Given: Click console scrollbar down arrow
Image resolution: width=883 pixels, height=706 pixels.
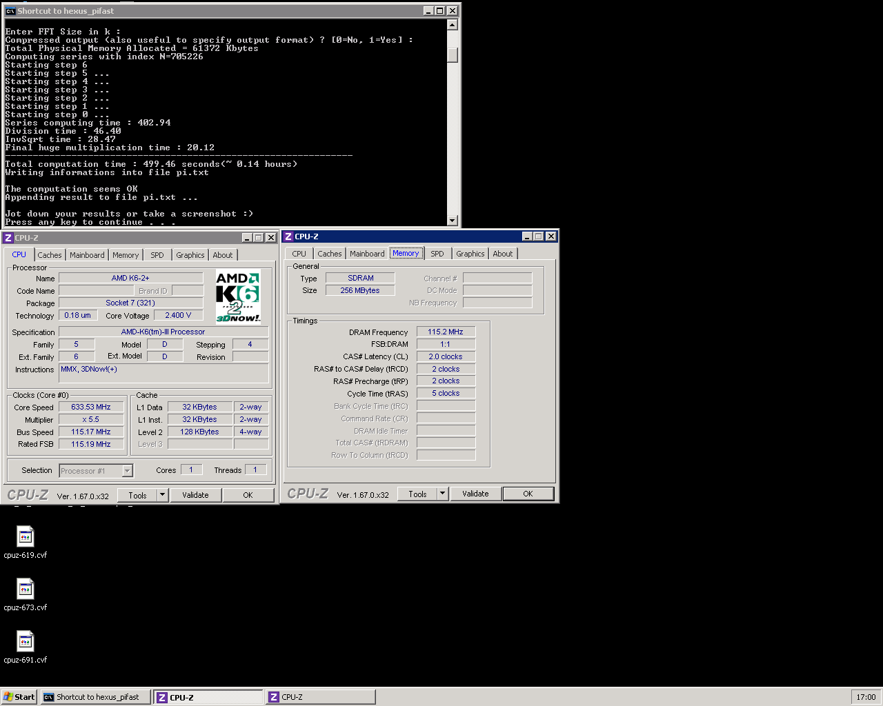Looking at the screenshot, I should click(x=453, y=221).
